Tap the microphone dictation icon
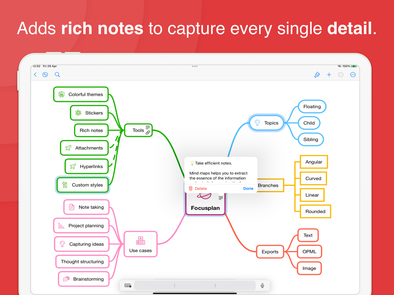The image size is (394, 295). [x=262, y=286]
